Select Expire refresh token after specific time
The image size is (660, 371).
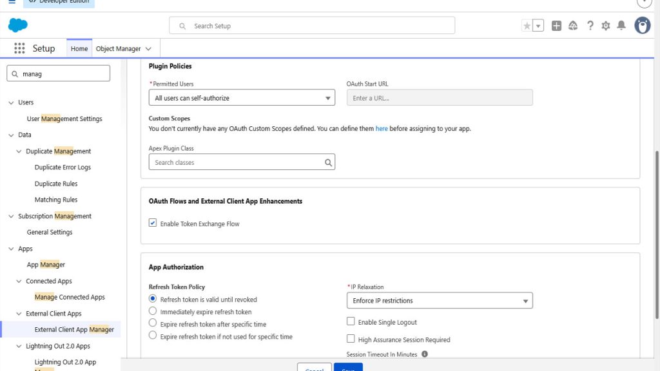(x=152, y=323)
